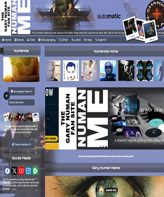Click the Links chain icon
Image resolution: width=164 pixels, height=197 pixels.
(x=73, y=40)
